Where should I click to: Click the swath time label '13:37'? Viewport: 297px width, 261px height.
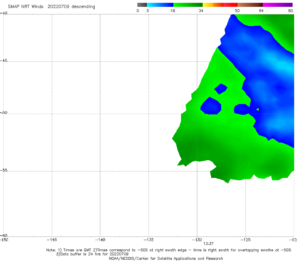(208, 244)
